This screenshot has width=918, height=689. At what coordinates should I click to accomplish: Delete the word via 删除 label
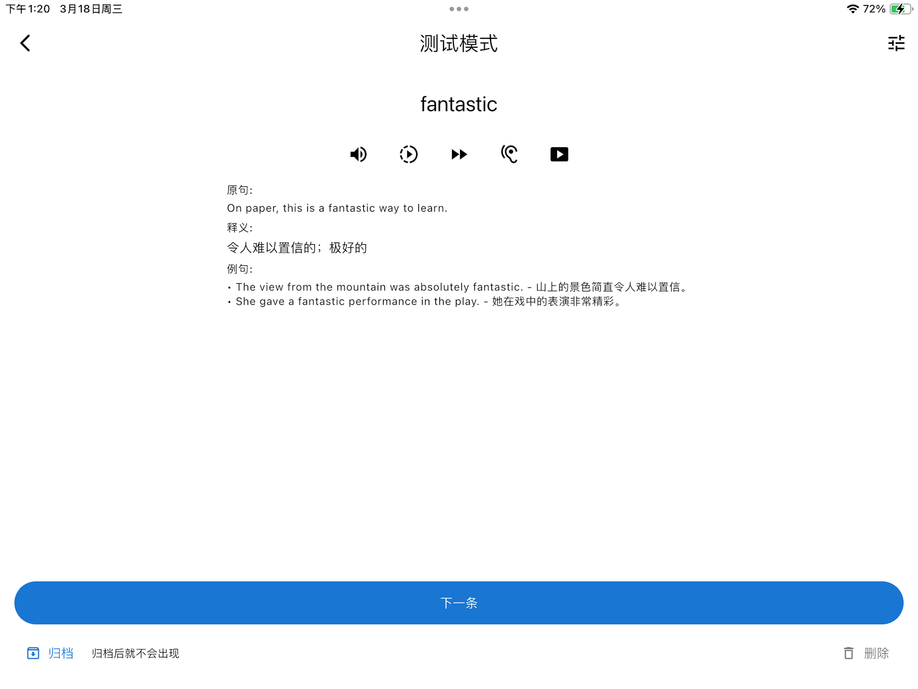click(x=876, y=653)
